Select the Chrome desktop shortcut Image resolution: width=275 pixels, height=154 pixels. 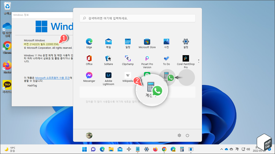[7, 47]
